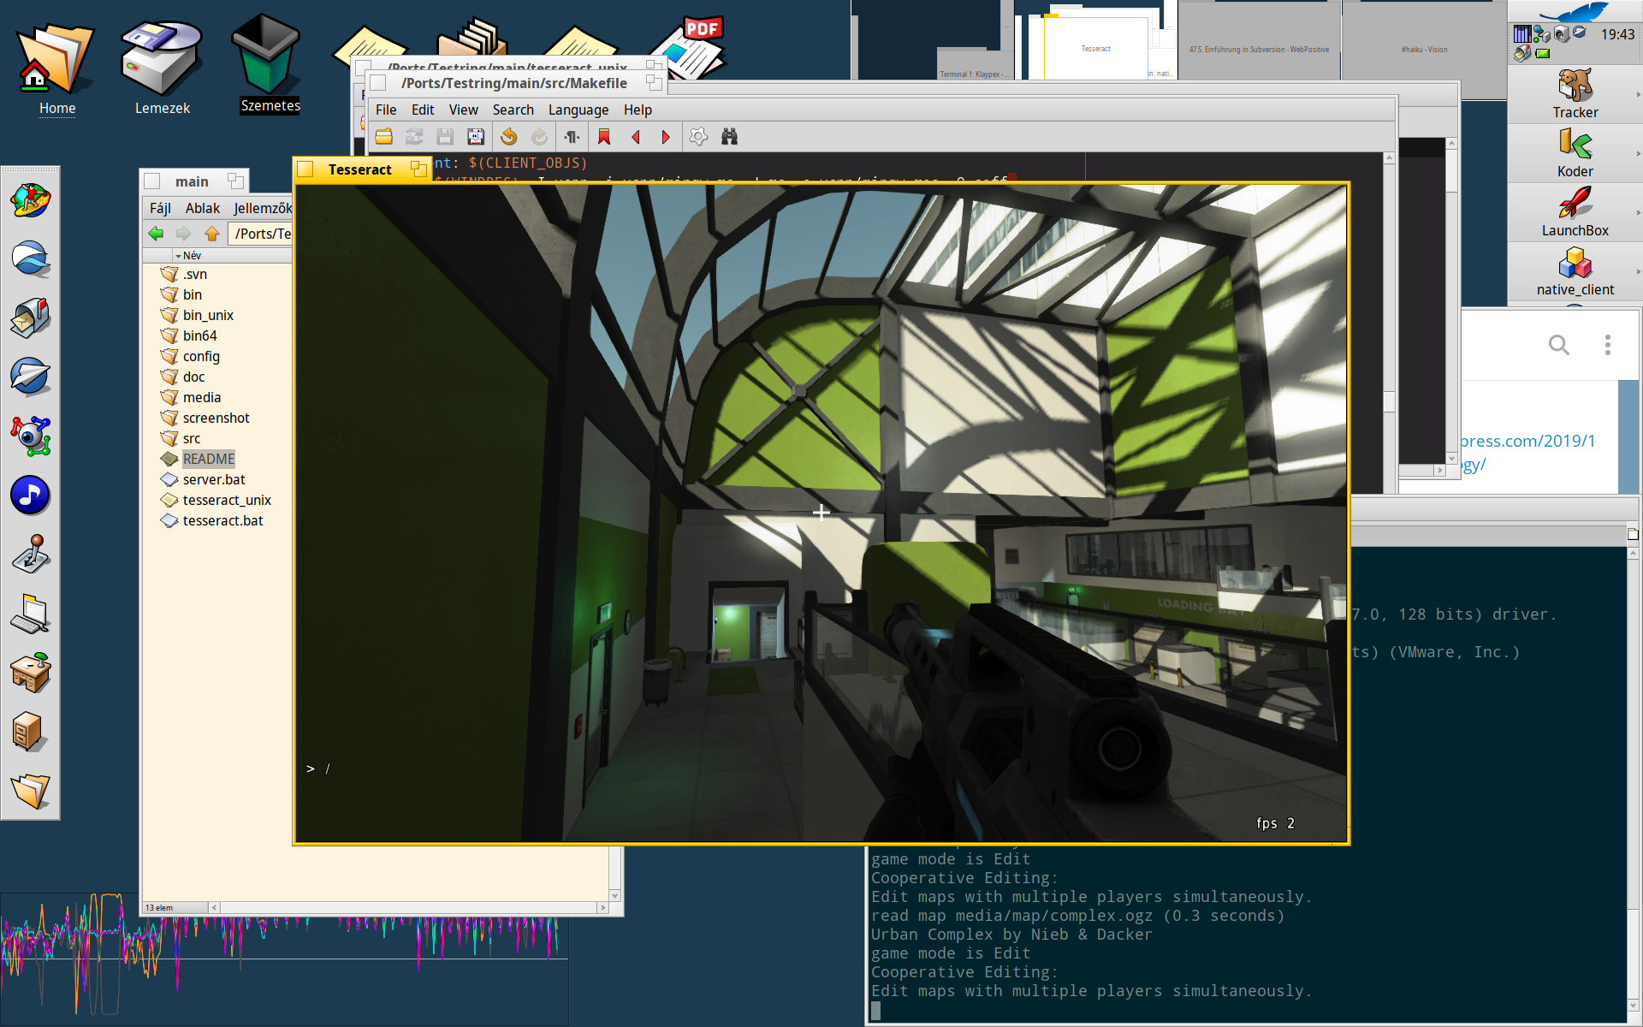
Task: Click the /Ports/Te path field in Tracker
Action: (x=261, y=234)
